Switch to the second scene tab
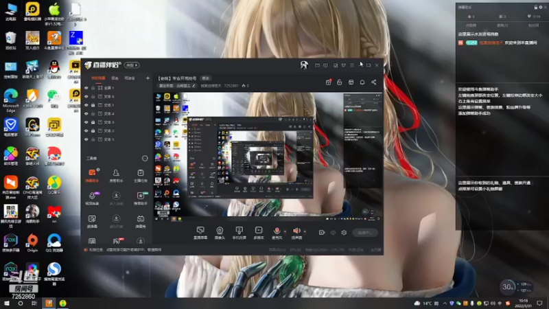This screenshot has width=549, height=309. click(115, 78)
